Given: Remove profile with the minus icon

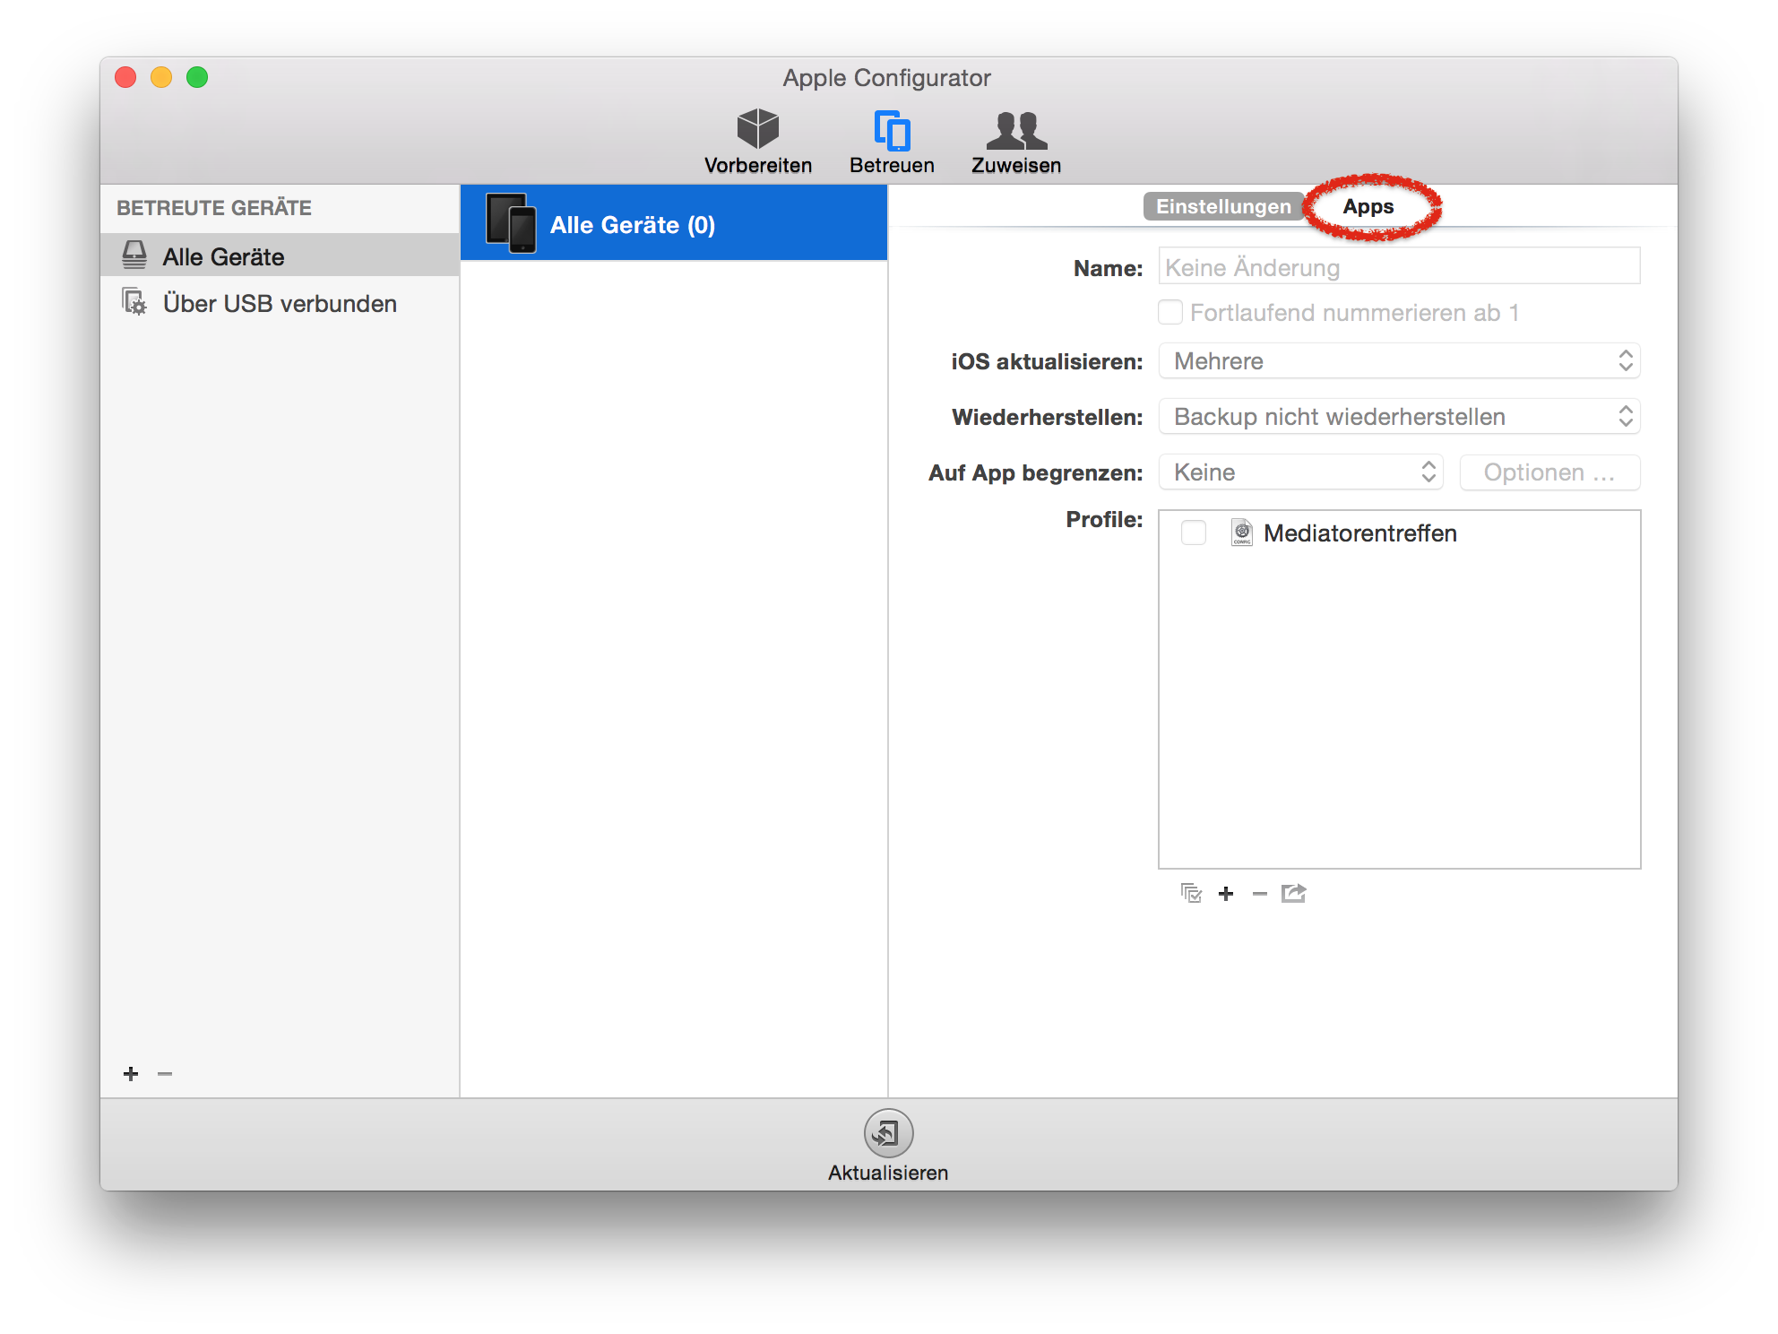Looking at the screenshot, I should (x=1259, y=893).
